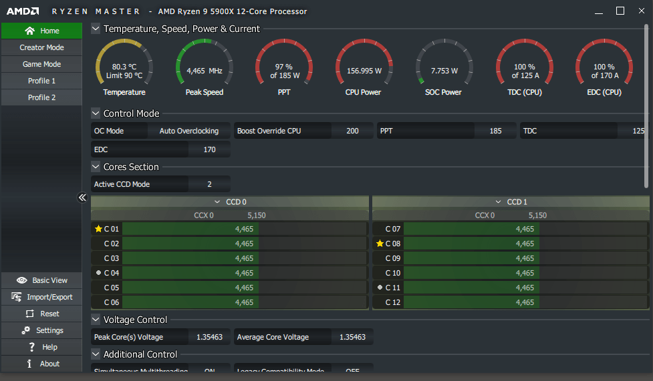
Task: Collapse the CCD 1 core group
Action: [x=498, y=202]
